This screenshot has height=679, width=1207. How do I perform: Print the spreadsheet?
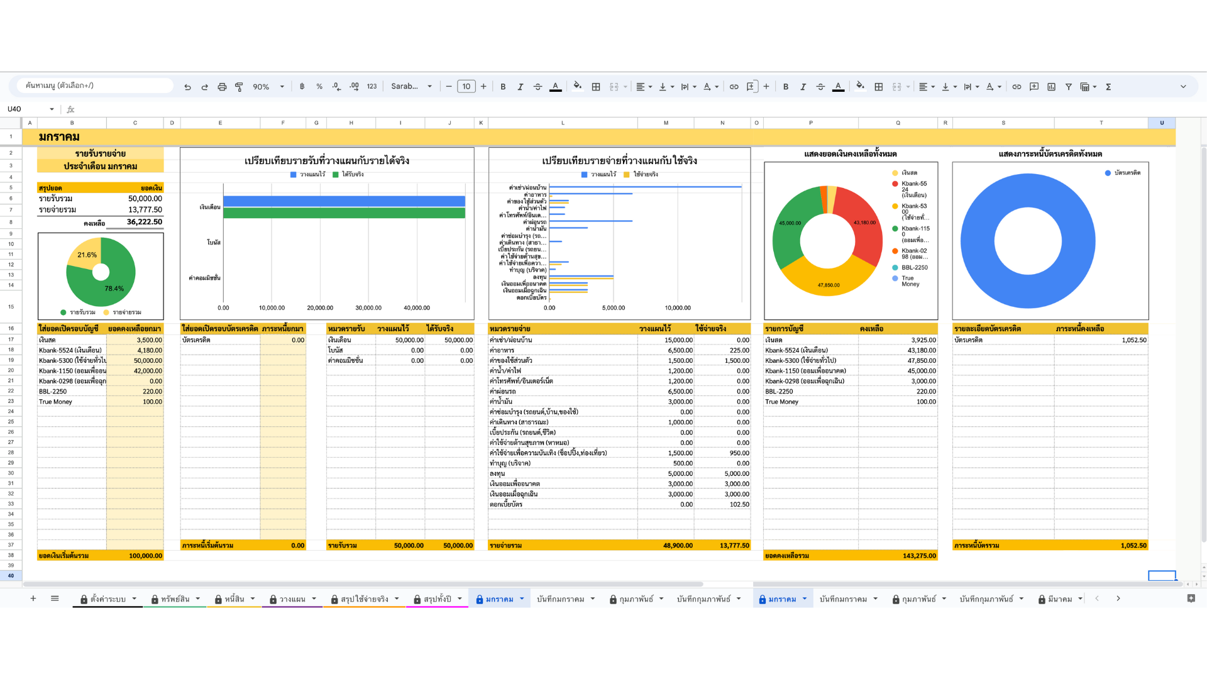[x=222, y=87]
